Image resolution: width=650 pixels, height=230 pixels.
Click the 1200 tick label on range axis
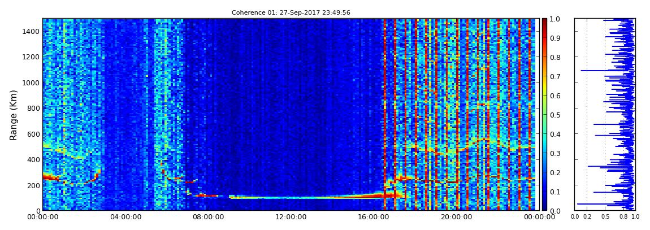click(31, 57)
